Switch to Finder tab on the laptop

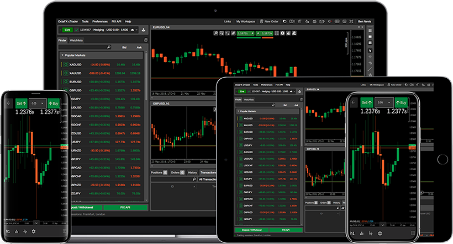pos(62,40)
